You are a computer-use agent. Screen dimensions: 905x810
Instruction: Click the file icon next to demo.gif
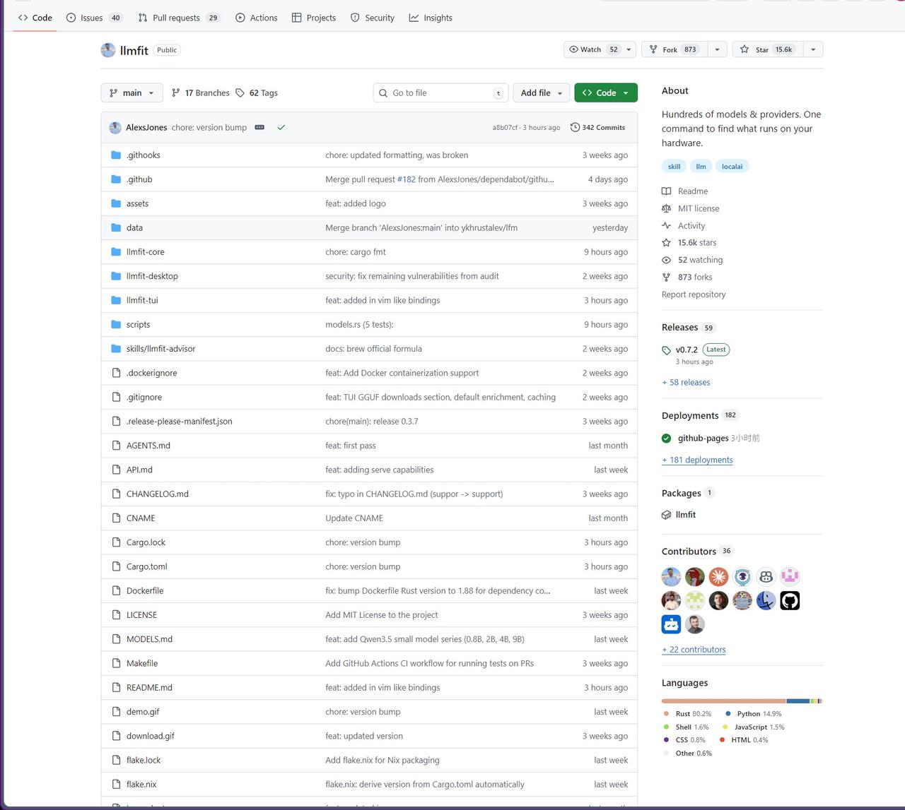coord(116,712)
